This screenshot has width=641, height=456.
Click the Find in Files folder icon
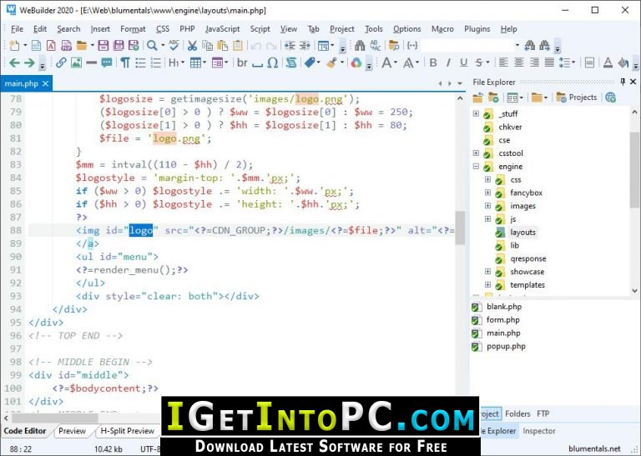pos(394,45)
